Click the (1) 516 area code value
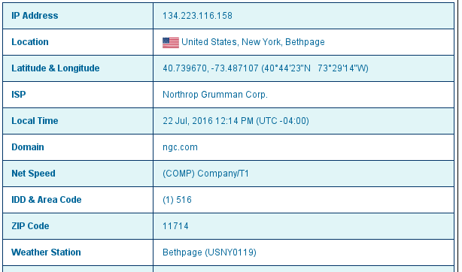 tap(177, 200)
